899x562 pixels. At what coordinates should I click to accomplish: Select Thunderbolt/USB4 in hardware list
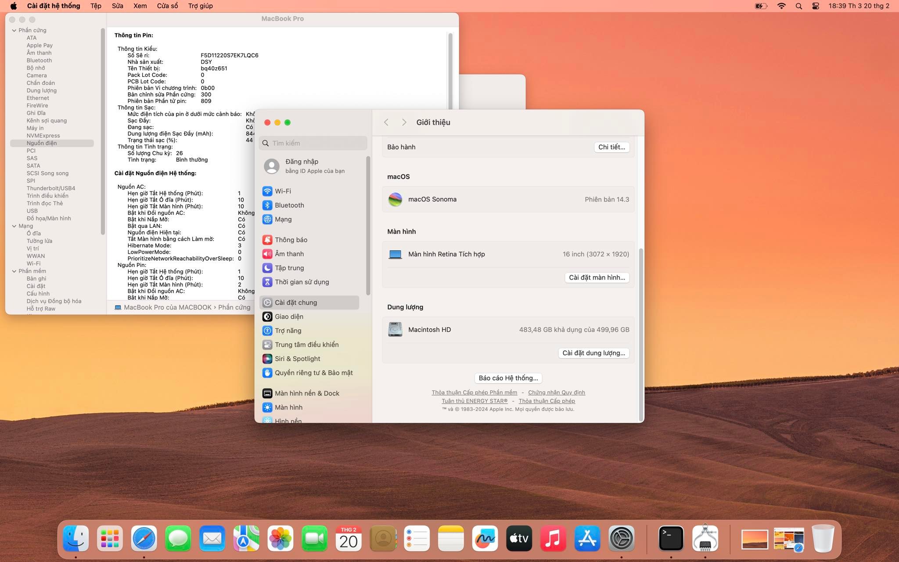coord(50,188)
